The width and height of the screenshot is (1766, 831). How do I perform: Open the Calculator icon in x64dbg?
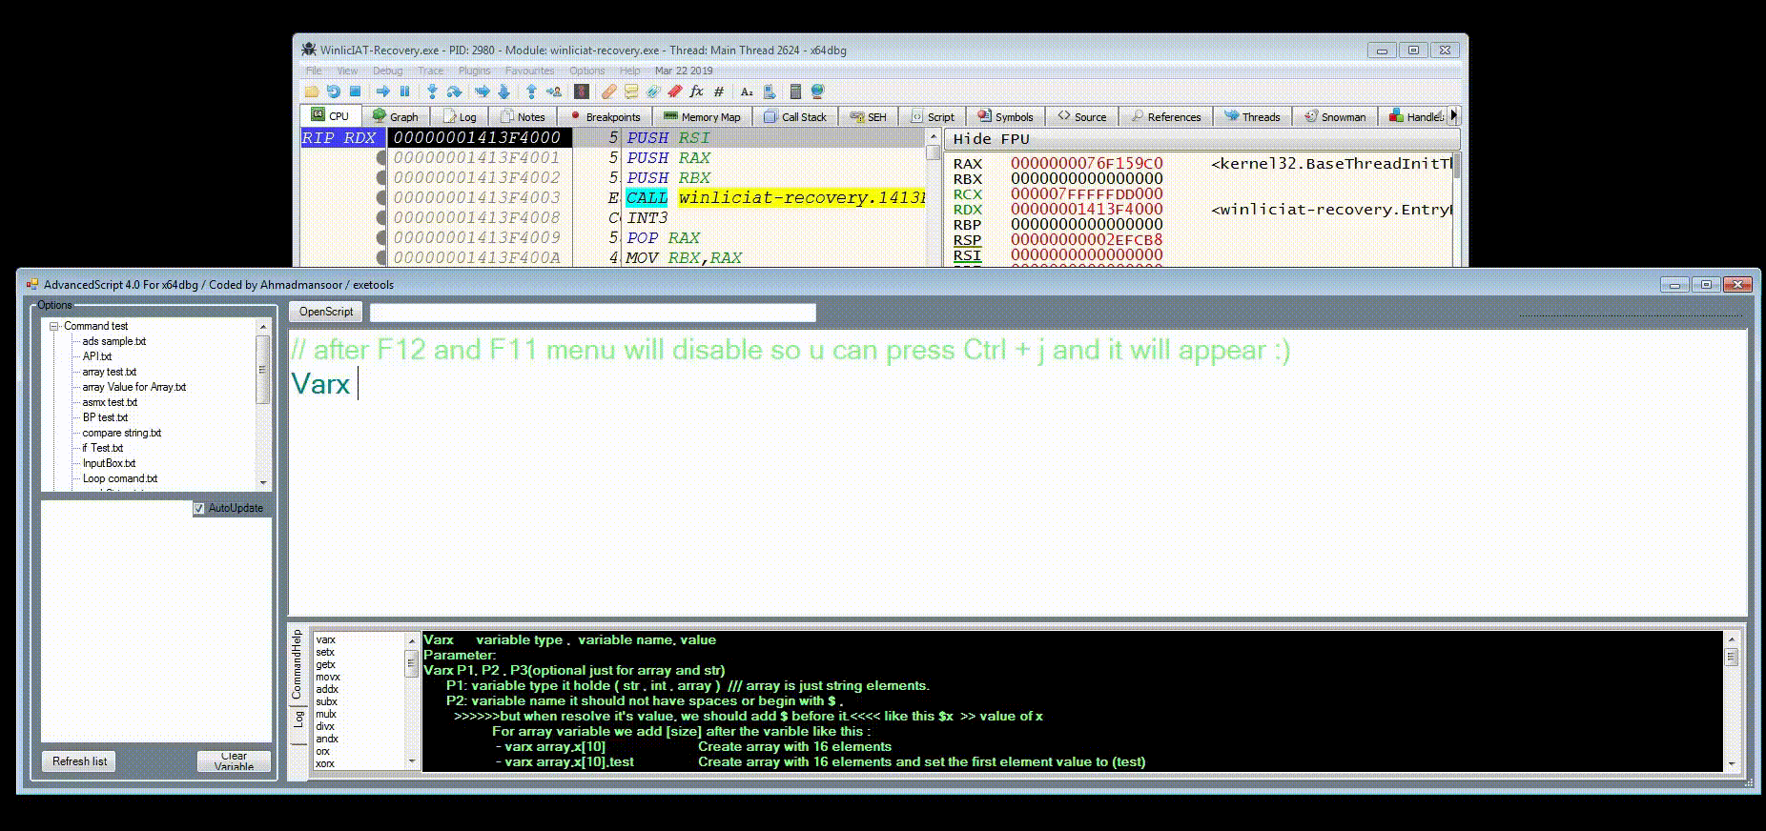[x=795, y=91]
